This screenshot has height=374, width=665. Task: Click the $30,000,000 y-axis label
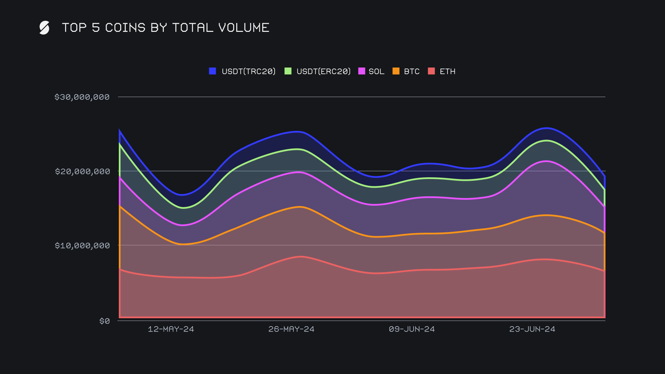click(x=82, y=97)
